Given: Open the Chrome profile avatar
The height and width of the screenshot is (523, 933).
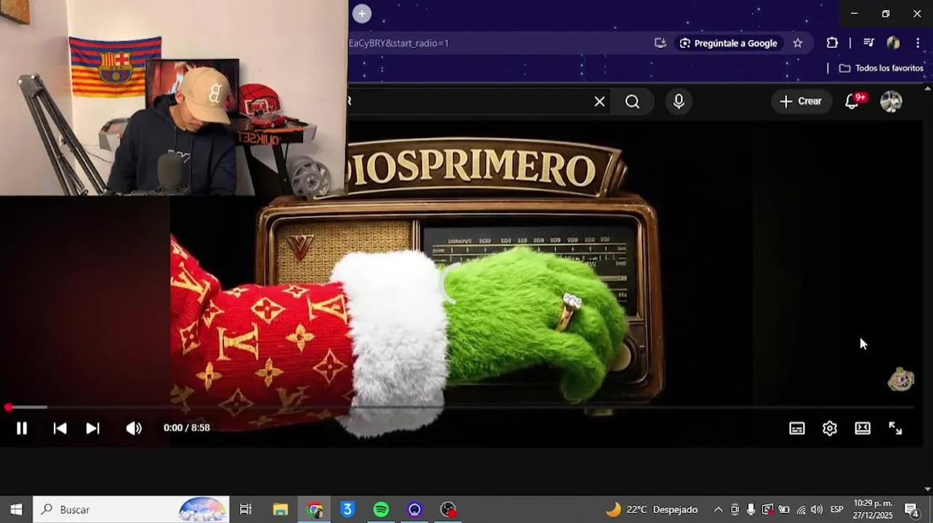Looking at the screenshot, I should [893, 43].
